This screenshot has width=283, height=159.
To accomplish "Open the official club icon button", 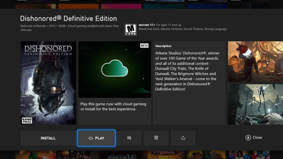I will (x=156, y=138).
